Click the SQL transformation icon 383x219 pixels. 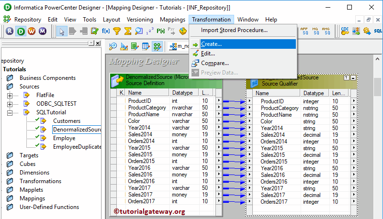click(378, 31)
